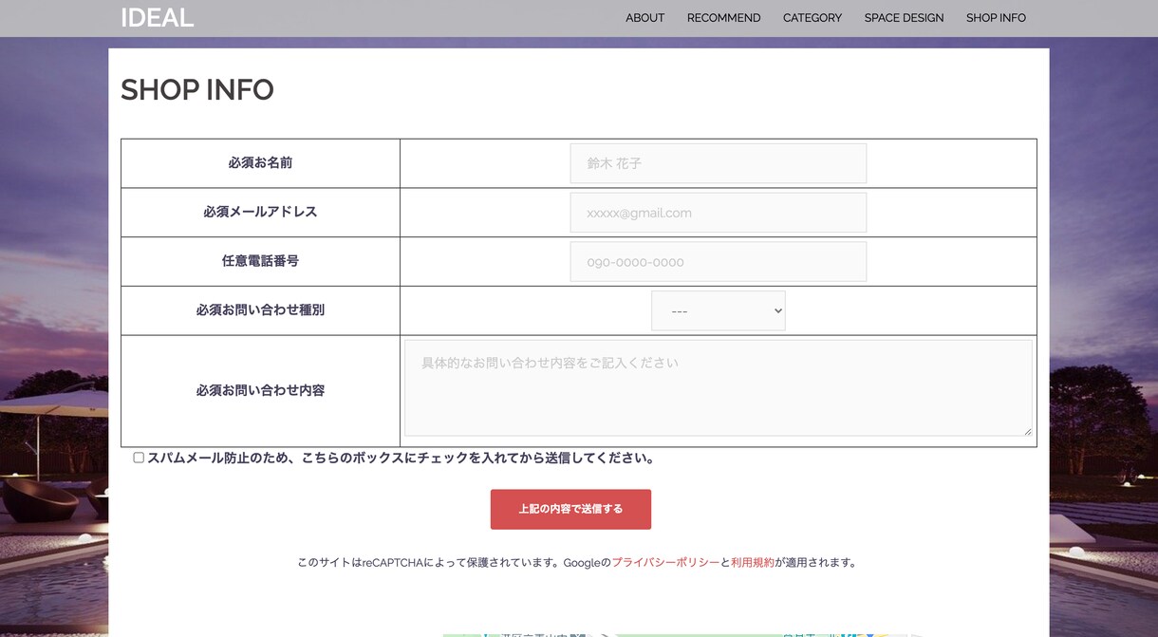Click the inquiry content textarea
The image size is (1158, 637).
click(x=718, y=388)
